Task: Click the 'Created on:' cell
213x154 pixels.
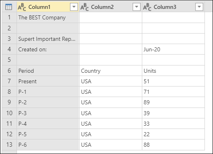Action: click(48, 49)
